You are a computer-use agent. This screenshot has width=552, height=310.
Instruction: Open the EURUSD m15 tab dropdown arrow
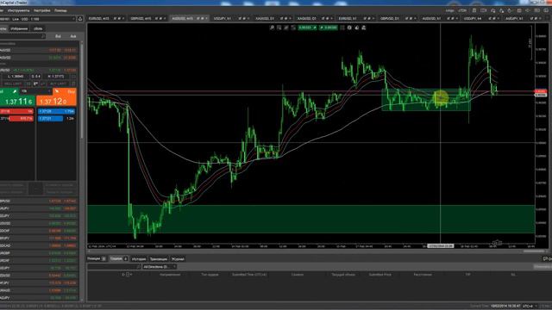(123, 18)
